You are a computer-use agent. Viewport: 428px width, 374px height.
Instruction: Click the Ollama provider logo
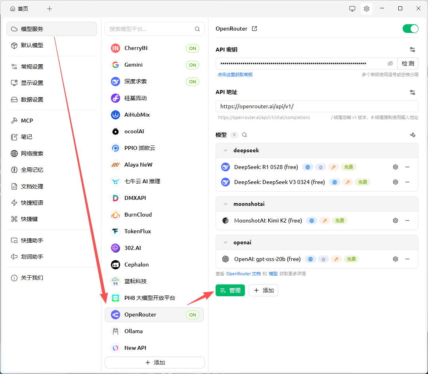[x=115, y=332]
